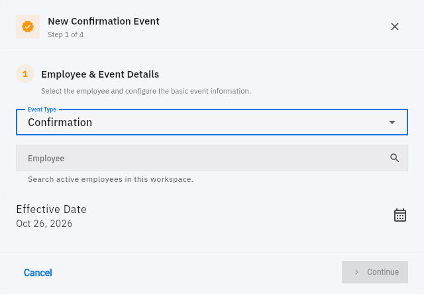The height and width of the screenshot is (294, 424).
Task: Open the Event Type dropdown
Action: point(212,122)
